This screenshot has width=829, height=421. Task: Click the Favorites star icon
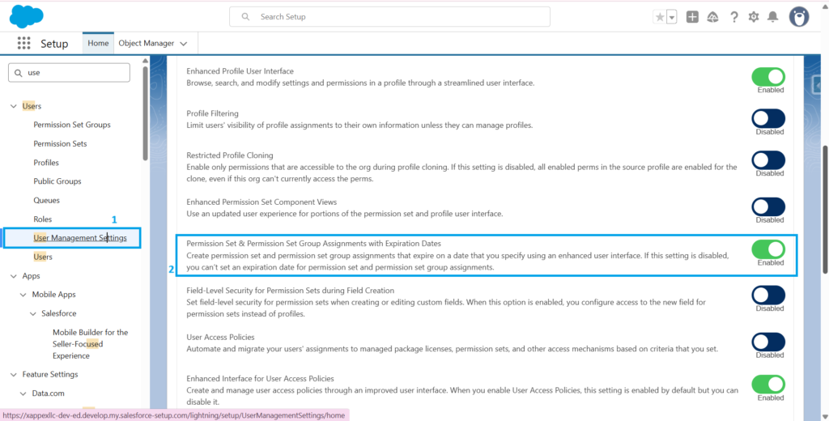coord(660,17)
